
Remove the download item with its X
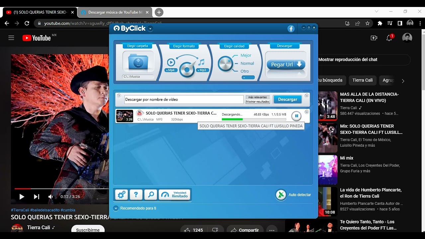click(x=306, y=112)
